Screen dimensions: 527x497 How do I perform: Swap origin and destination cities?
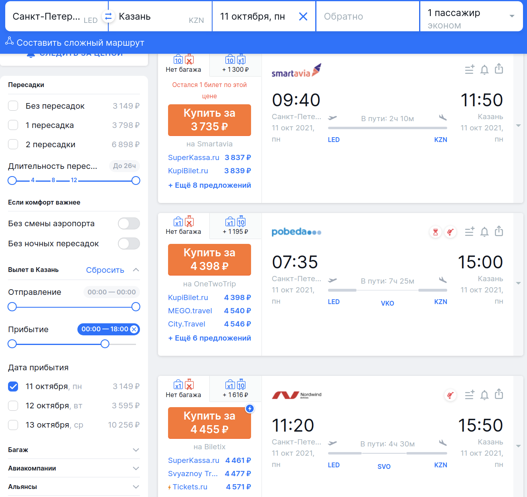pyautogui.click(x=108, y=16)
